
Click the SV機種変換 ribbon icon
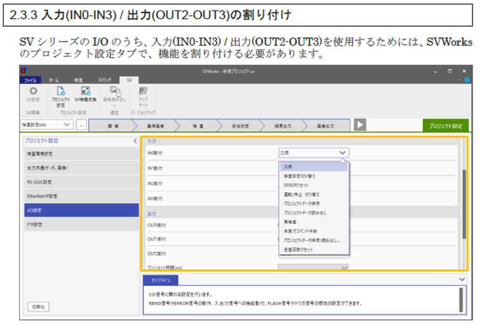[85, 91]
